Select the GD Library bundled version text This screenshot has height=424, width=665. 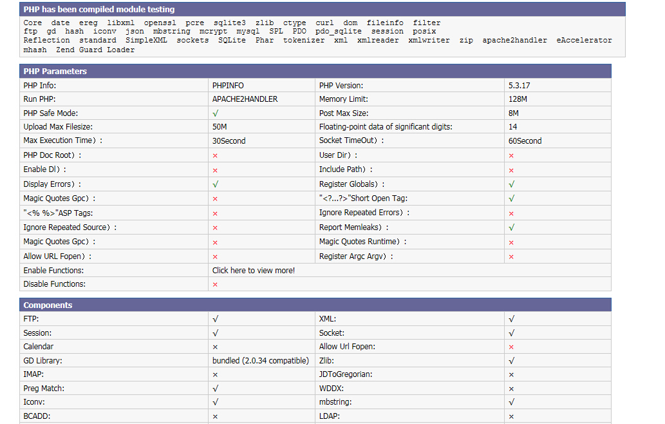click(260, 361)
